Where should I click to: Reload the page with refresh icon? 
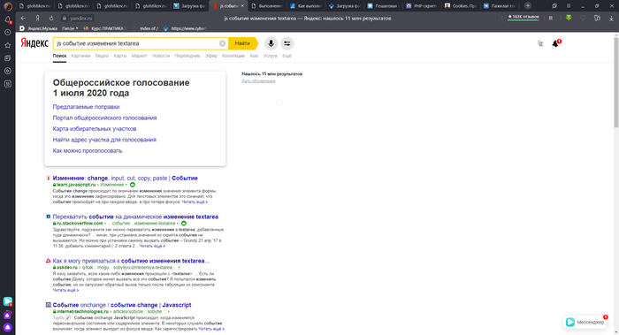[51, 19]
